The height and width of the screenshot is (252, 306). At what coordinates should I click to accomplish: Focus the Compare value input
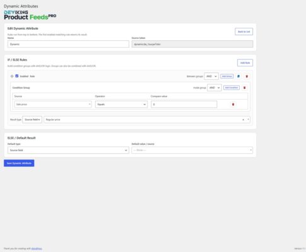tap(184, 105)
